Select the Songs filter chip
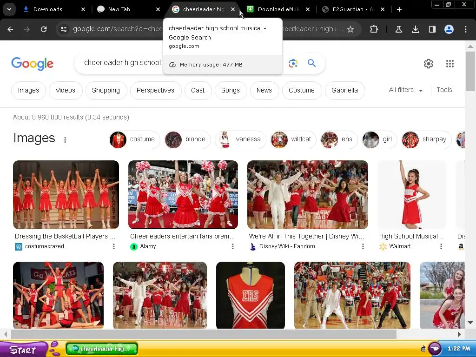The height and width of the screenshot is (357, 476). tap(231, 91)
